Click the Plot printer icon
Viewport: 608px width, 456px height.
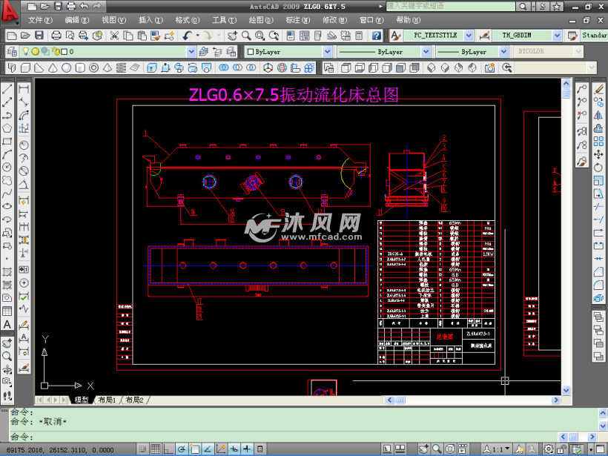point(56,36)
